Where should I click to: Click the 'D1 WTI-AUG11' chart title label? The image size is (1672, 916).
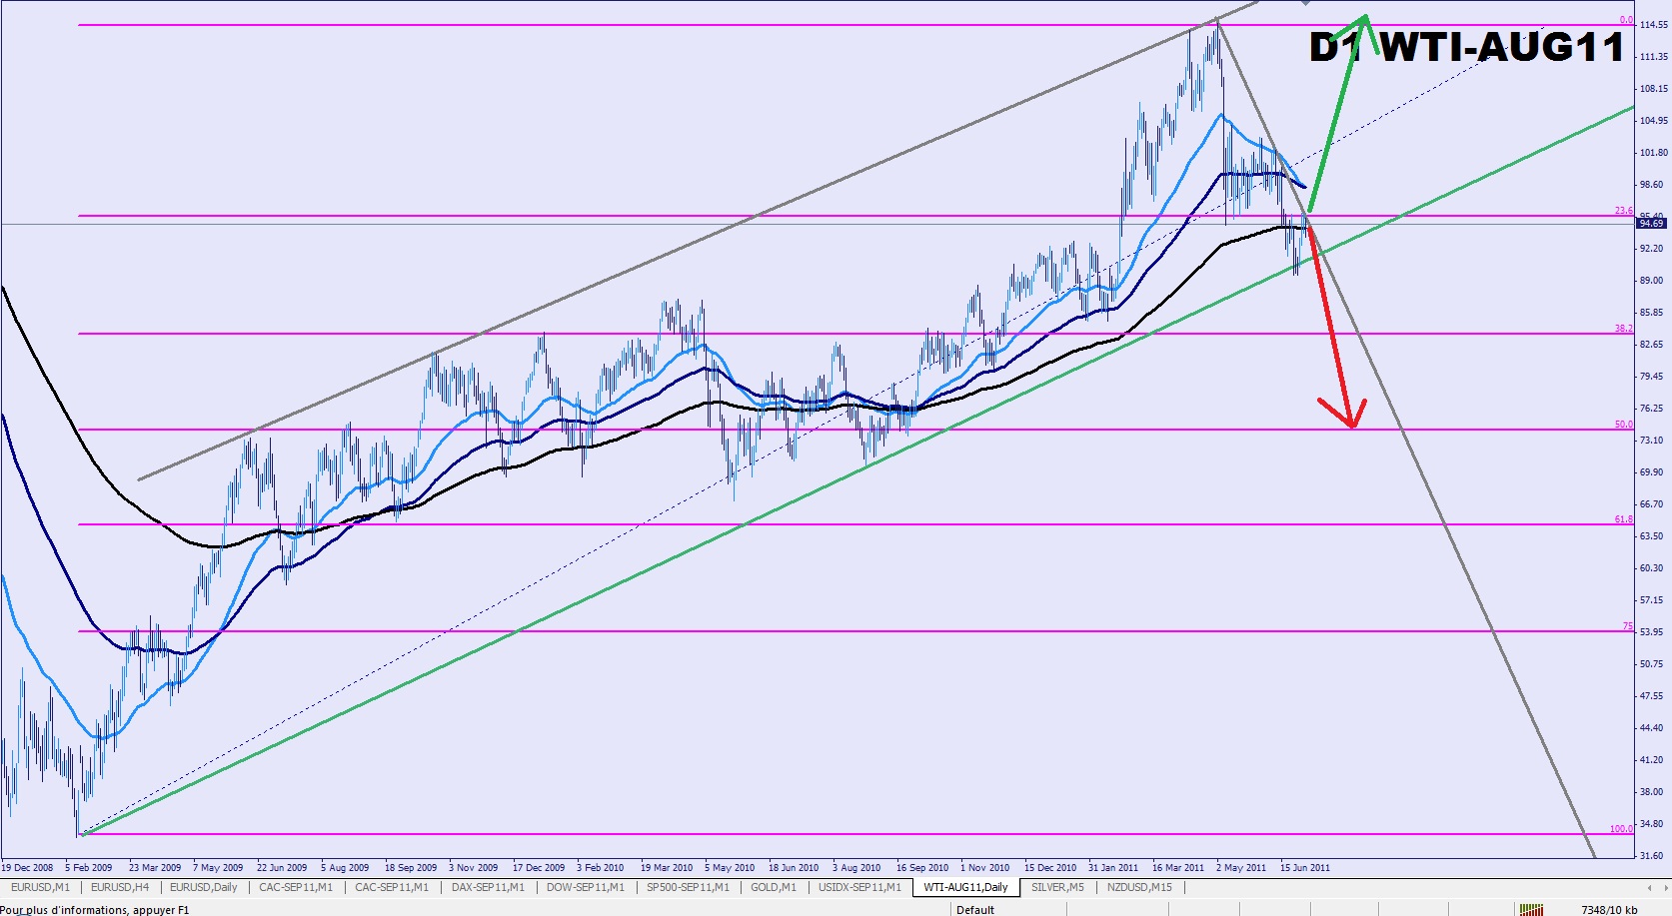[x=1466, y=47]
